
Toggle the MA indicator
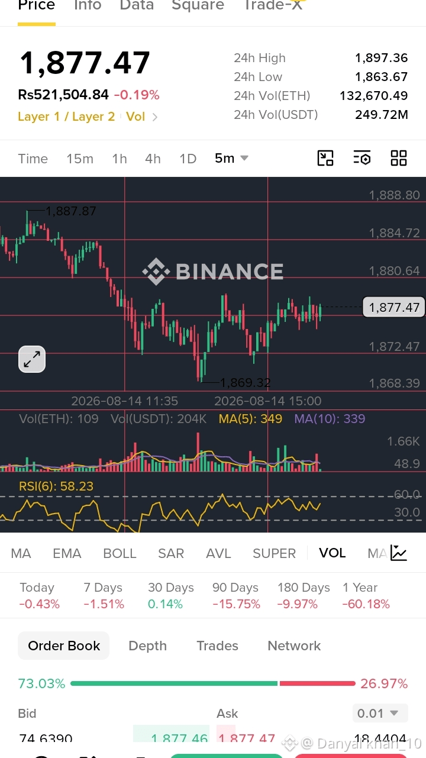(x=21, y=553)
